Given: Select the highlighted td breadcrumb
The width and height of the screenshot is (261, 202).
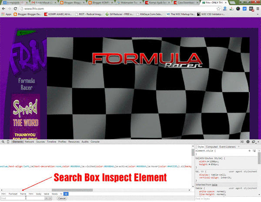Looking at the screenshot, I should coord(66,194).
